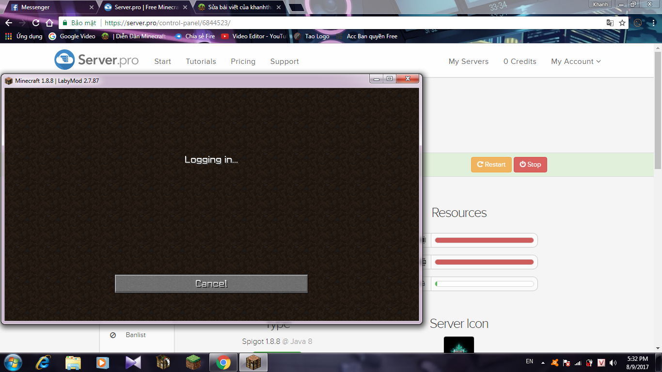Reload the Server.pro page
Image resolution: width=662 pixels, height=372 pixels.
click(x=36, y=23)
